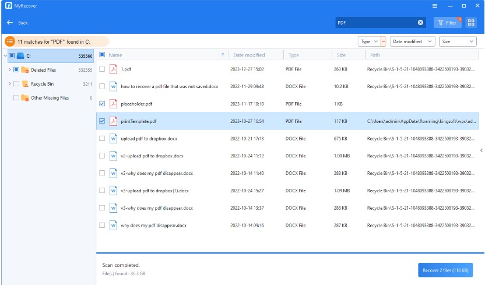Image resolution: width=485 pixels, height=285 pixels.
Task: Tick the Other Missing Files checkbox
Action: point(16,98)
